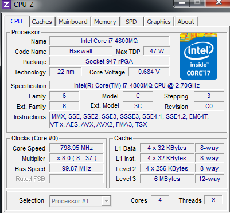230x213 pixels.
Task: Click the Specification field i7-4800MQ CPU @ 2.70GHz
Action: [137, 85]
